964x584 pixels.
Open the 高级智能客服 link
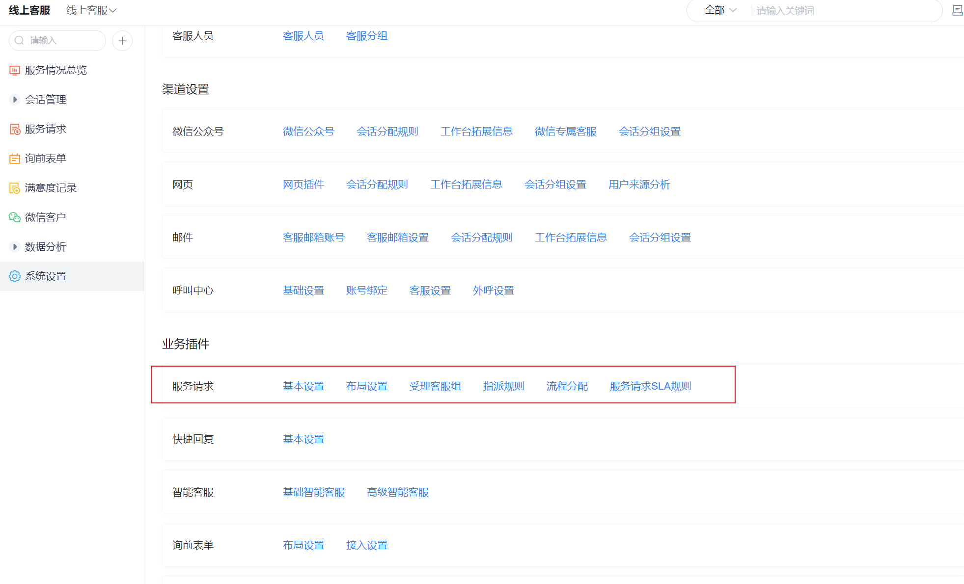coord(398,492)
